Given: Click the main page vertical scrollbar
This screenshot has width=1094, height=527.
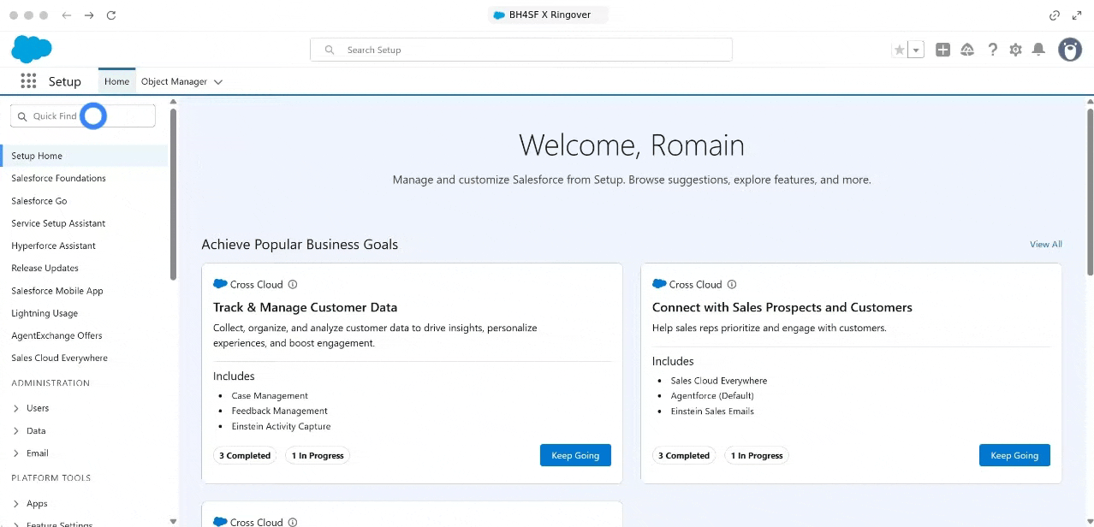Looking at the screenshot, I should click(1090, 192).
